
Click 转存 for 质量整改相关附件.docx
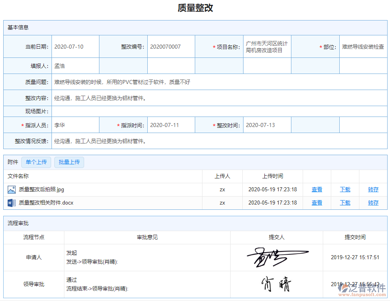373,203
